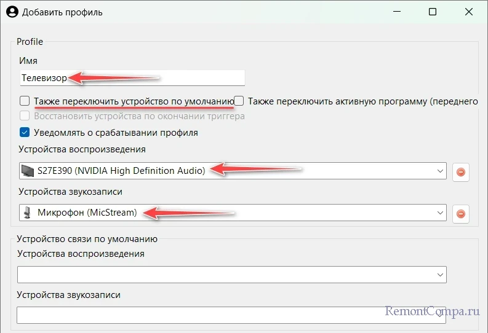Screen dimensions: 488x333
Task: Enable Также переключить устройство по умолчанию
Action: tap(25, 101)
